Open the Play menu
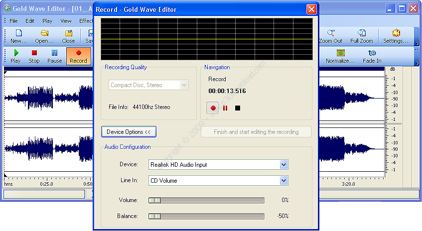Screen dimensions: 422x231 click(x=47, y=21)
